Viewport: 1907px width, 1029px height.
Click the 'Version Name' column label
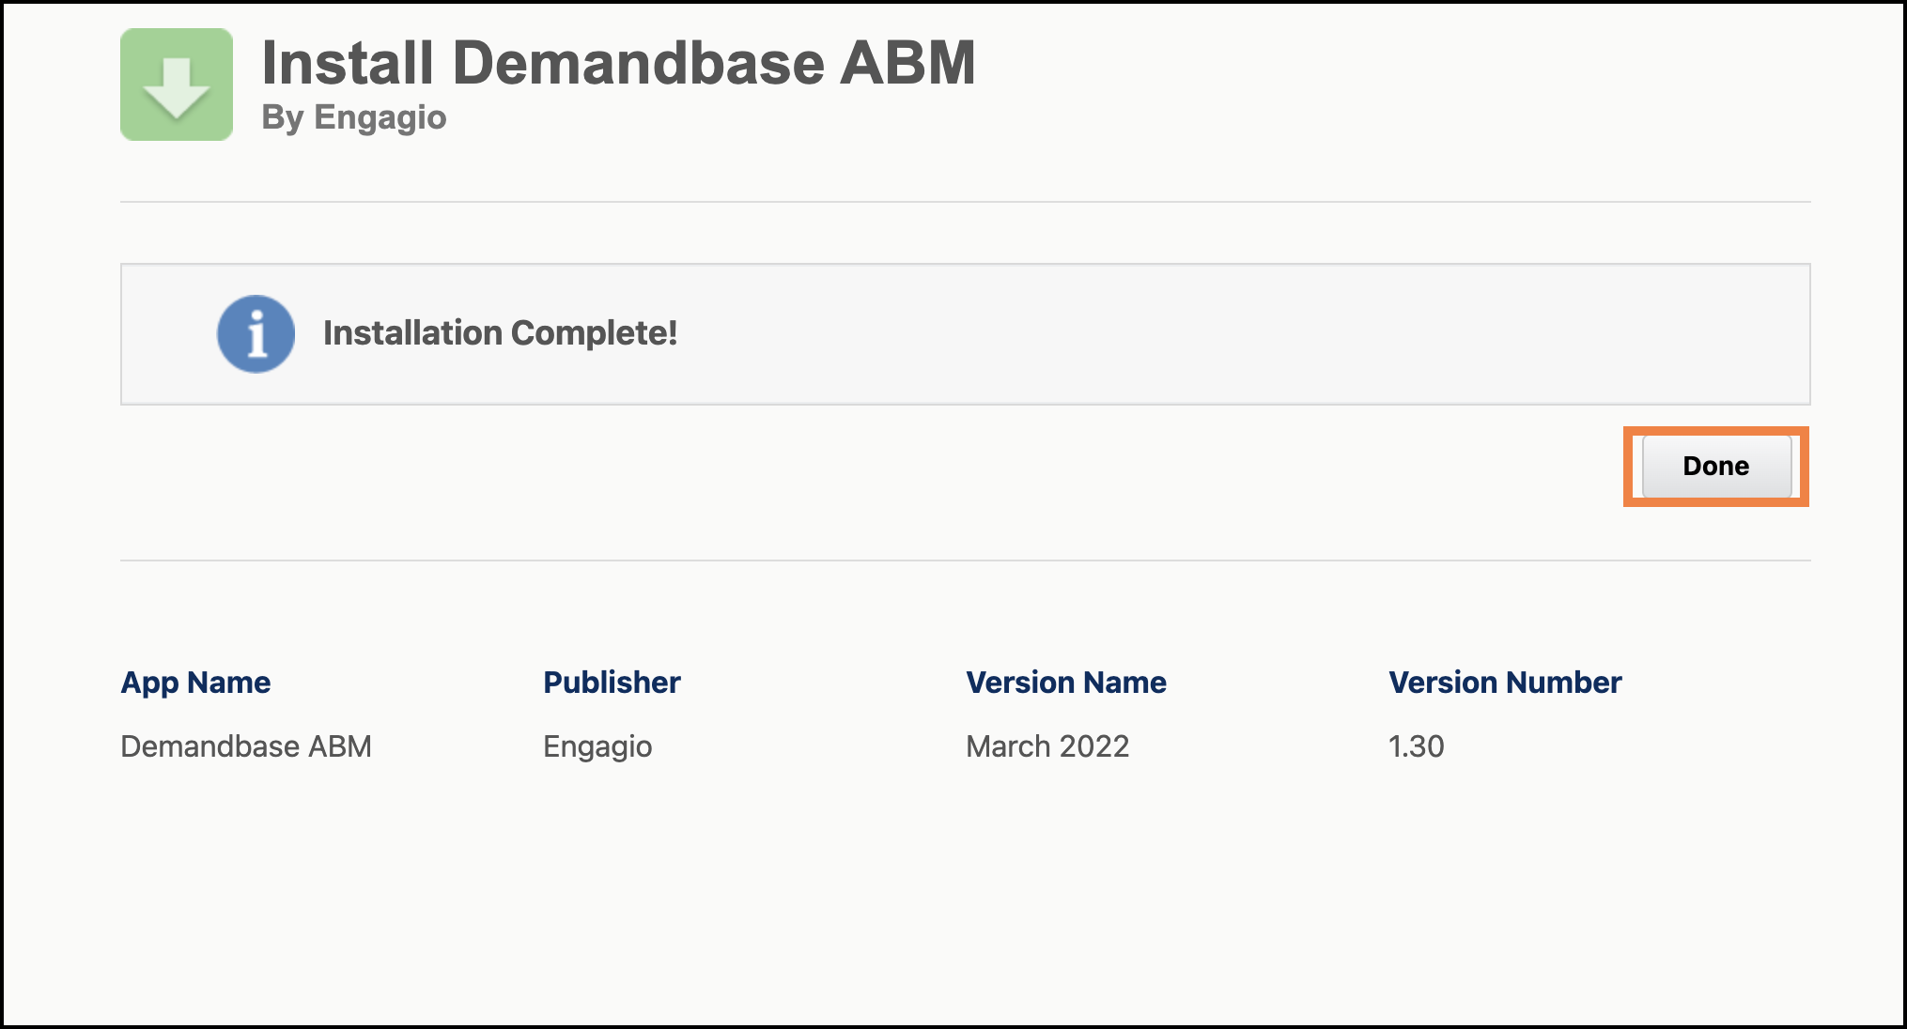[x=1066, y=683]
